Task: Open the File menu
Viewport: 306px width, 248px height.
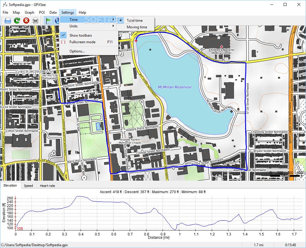Action: click(5, 13)
